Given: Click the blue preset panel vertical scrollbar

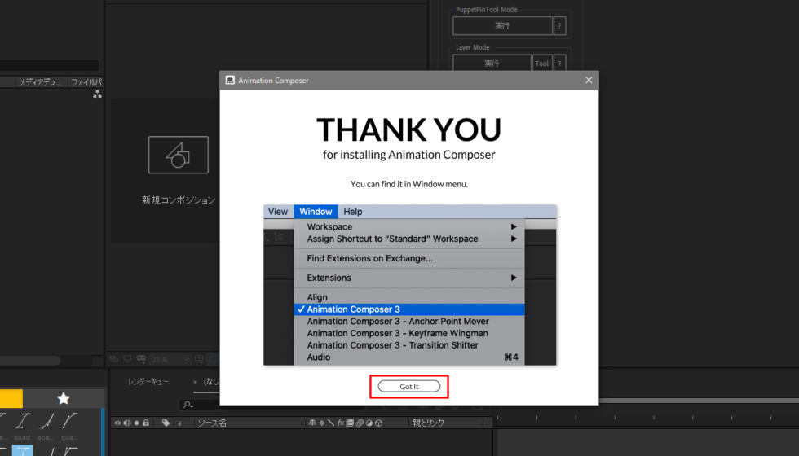Looking at the screenshot, I should pyautogui.click(x=103, y=432).
